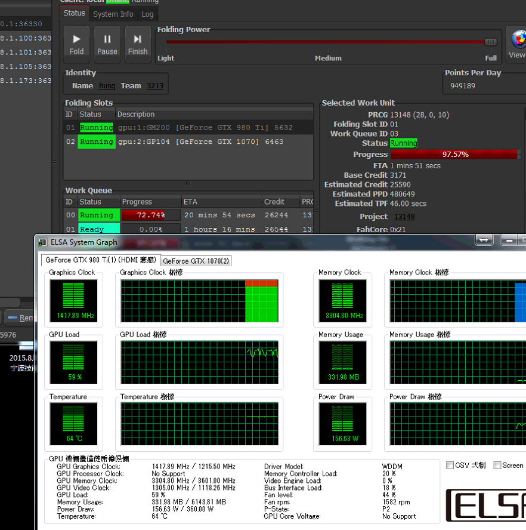This screenshot has width=526, height=530.
Task: Click the GPU Load 59 % gauge
Action: (x=73, y=362)
